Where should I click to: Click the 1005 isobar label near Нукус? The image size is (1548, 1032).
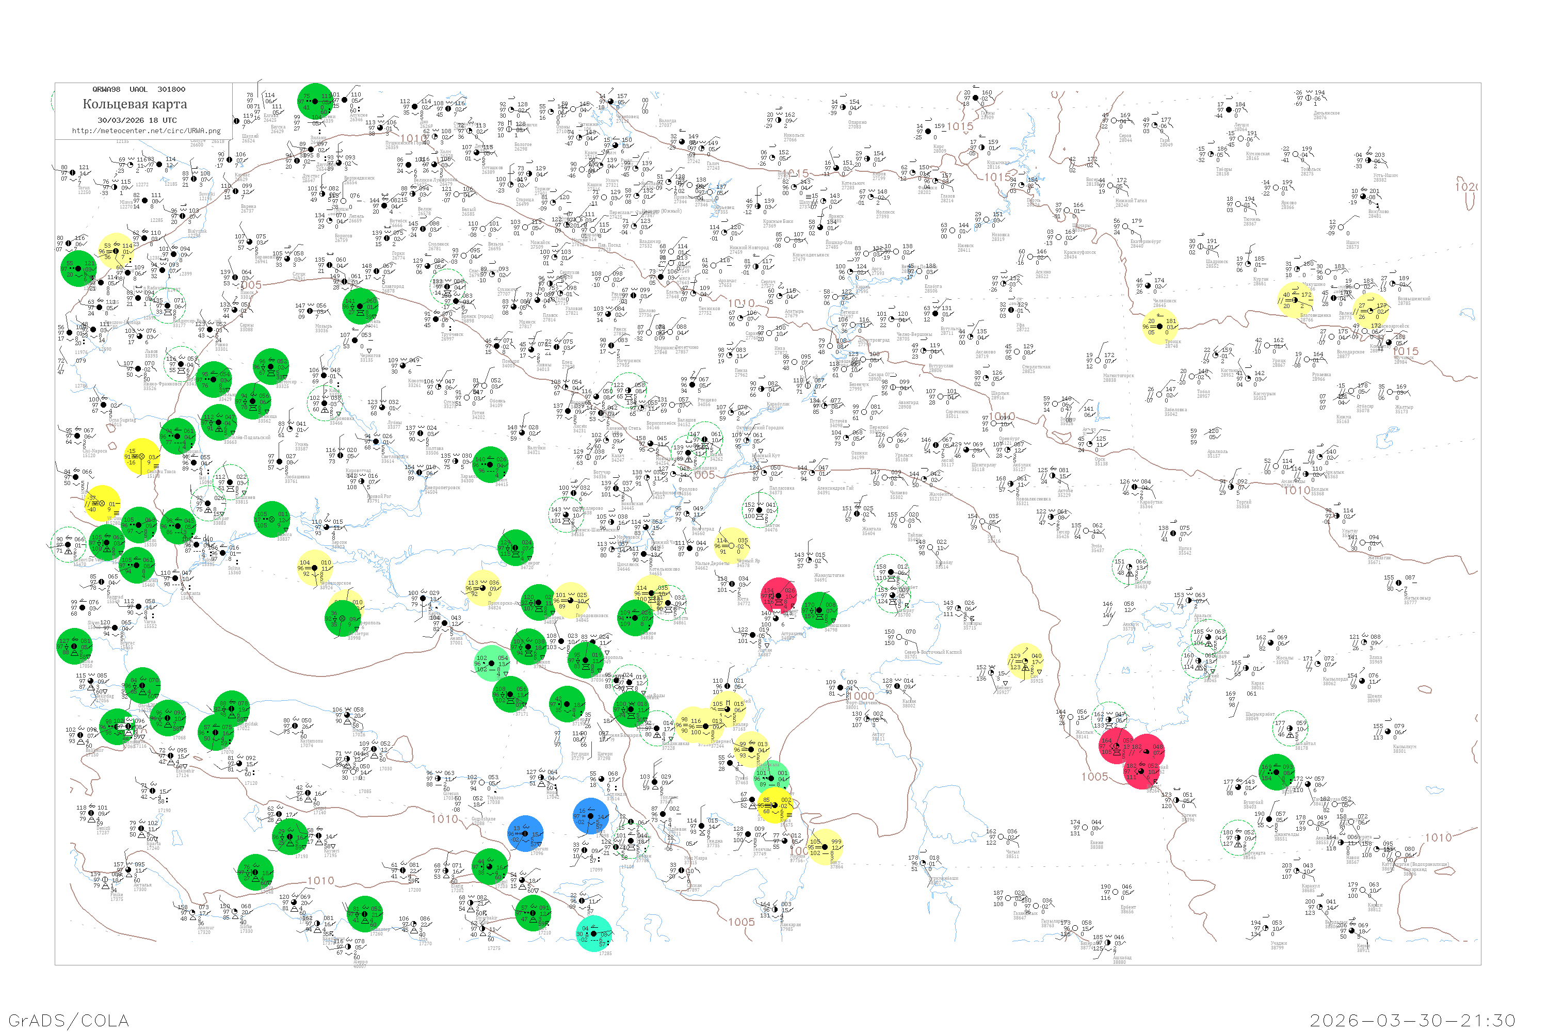coord(1094,777)
